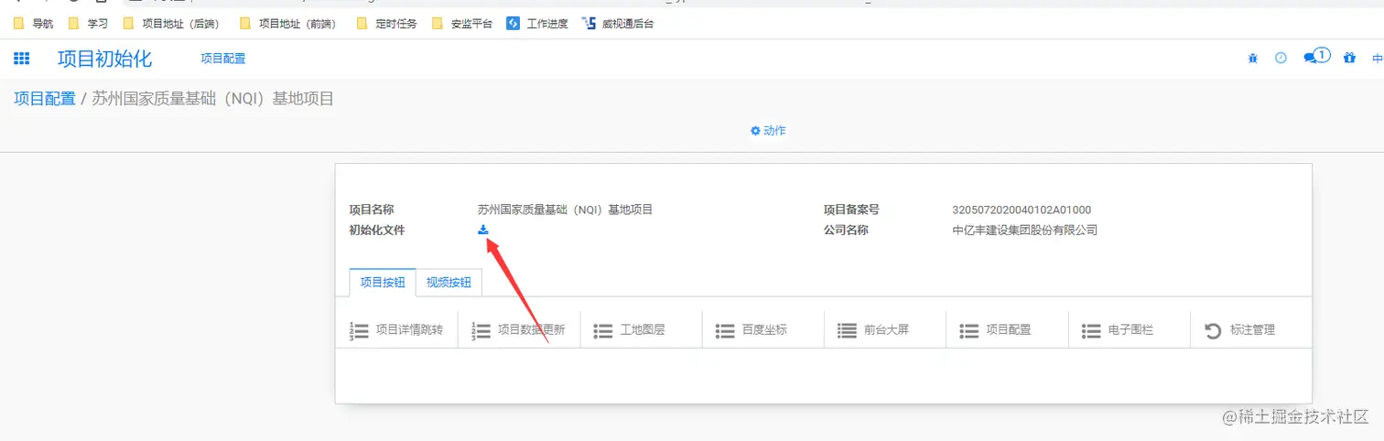1384x441 pixels.
Task: Switch to the 项目按钮 tab
Action: coord(383,283)
